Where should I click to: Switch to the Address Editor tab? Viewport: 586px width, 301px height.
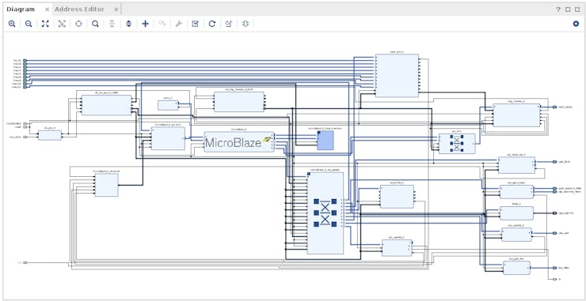pyautogui.click(x=80, y=9)
